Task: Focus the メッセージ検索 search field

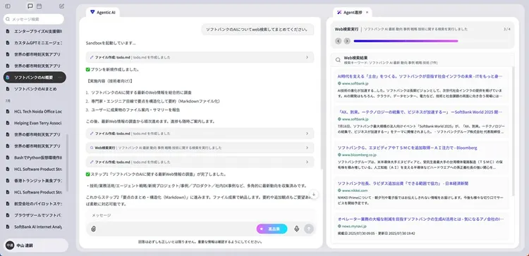Action: 34,19
